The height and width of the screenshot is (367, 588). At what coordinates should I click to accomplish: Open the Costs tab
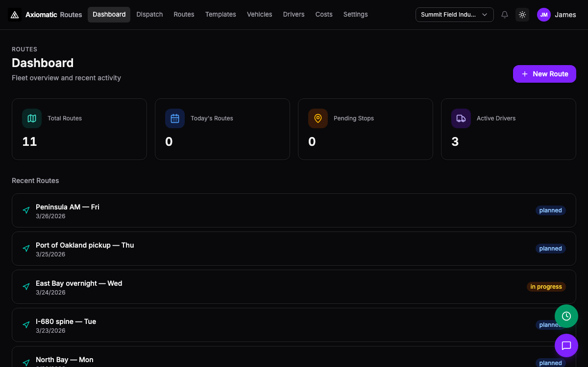pyautogui.click(x=324, y=15)
